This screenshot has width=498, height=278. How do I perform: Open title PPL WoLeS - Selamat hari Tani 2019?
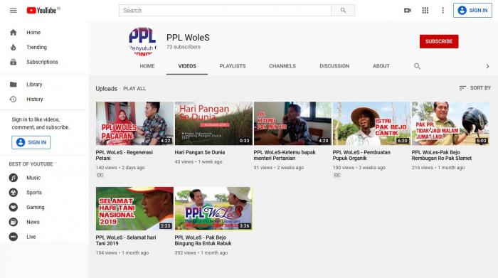[126, 240]
